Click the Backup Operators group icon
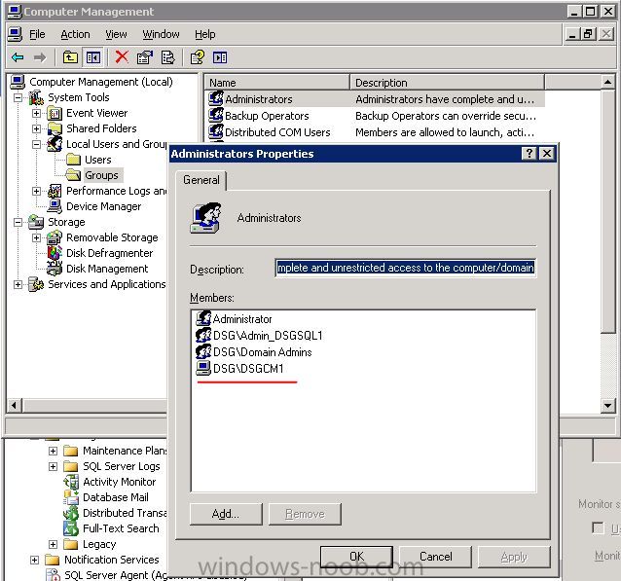This screenshot has height=581, width=621. tap(216, 115)
